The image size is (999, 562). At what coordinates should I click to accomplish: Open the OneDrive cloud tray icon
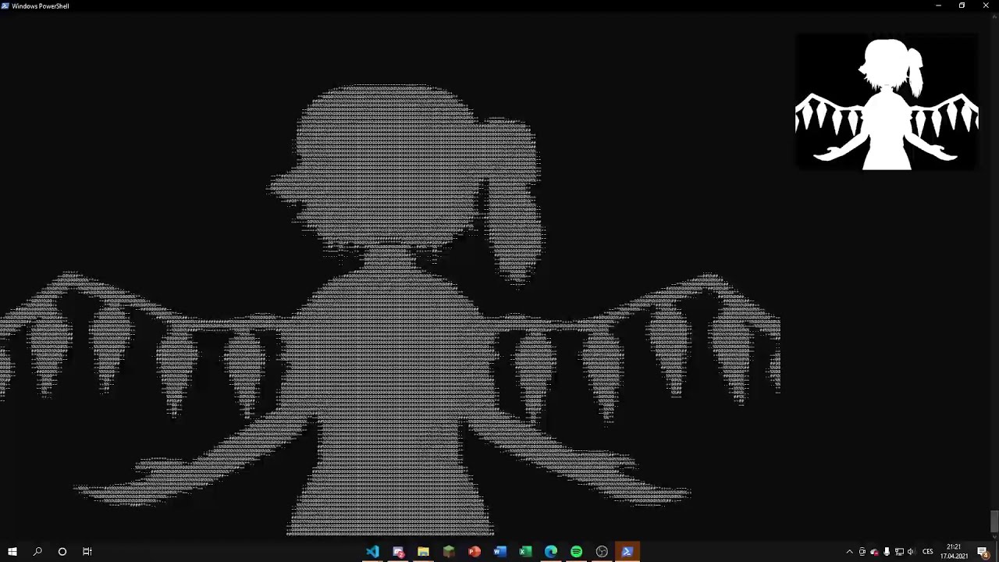click(874, 552)
